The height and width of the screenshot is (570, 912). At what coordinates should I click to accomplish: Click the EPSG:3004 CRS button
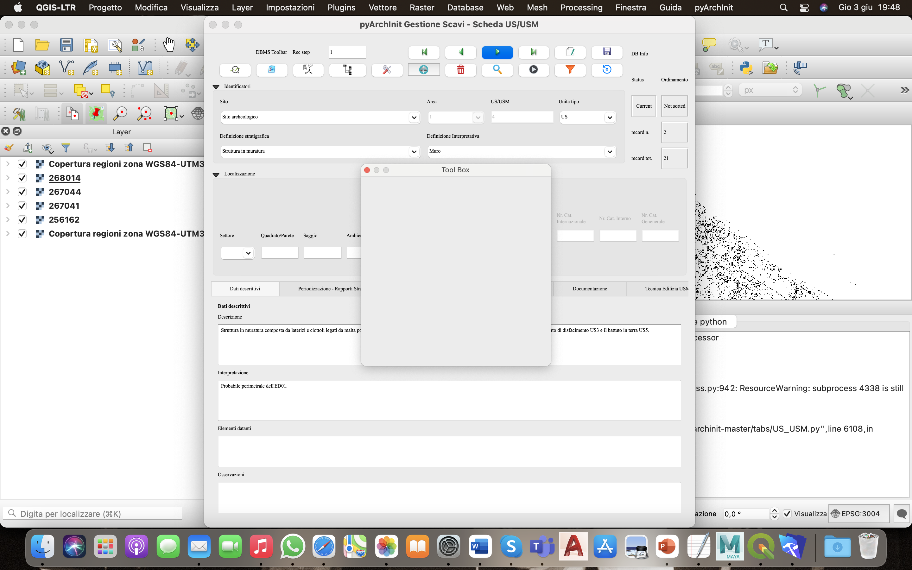(859, 513)
